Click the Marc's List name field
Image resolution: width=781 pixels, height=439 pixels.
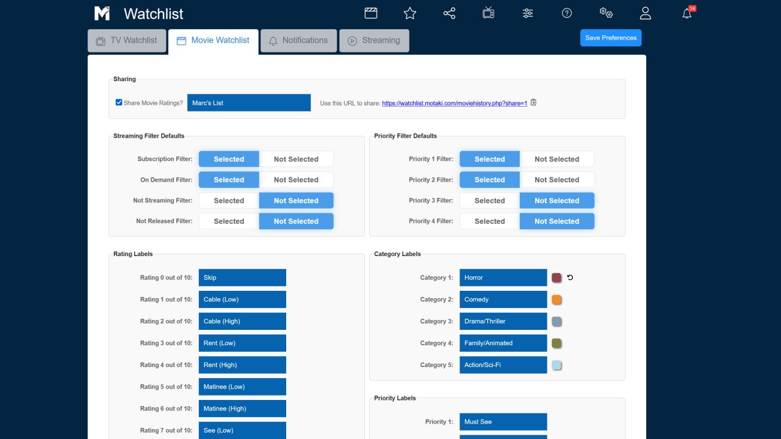click(x=249, y=102)
